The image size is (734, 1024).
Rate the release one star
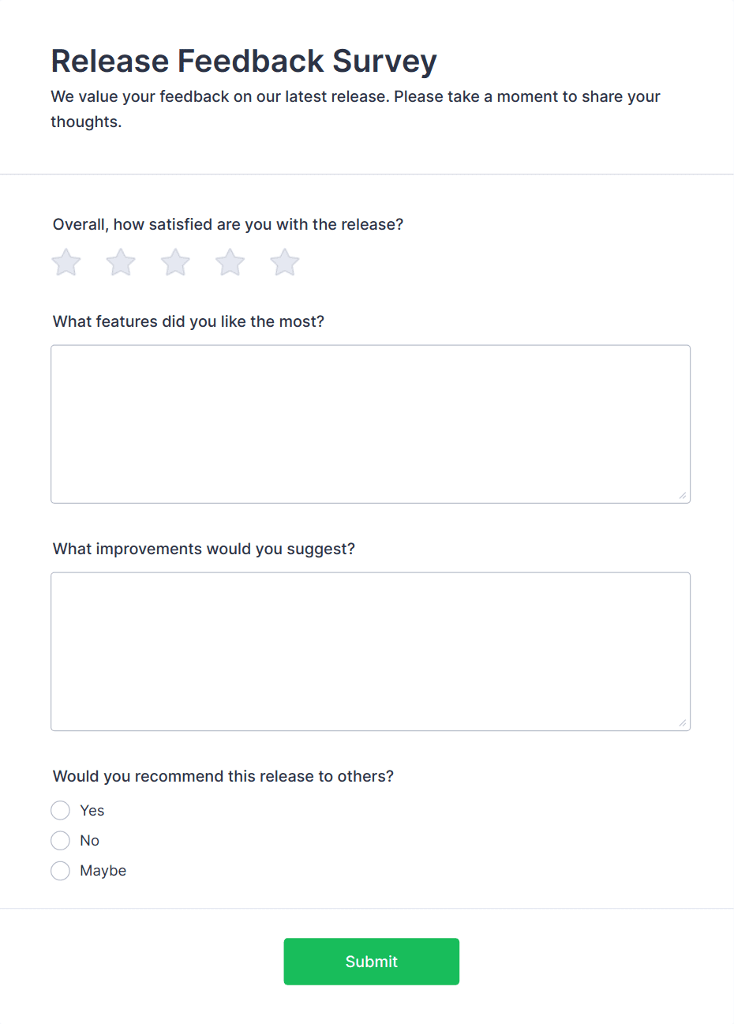click(66, 263)
